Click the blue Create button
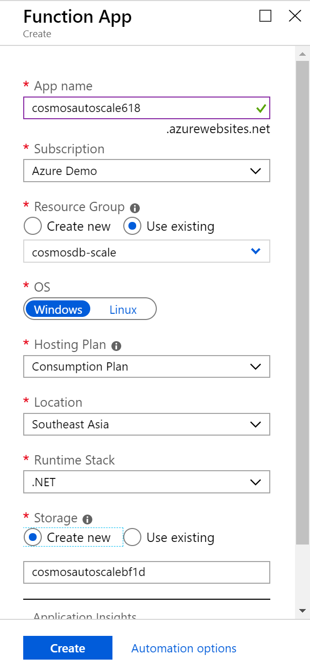The width and height of the screenshot is (310, 672). 68,648
